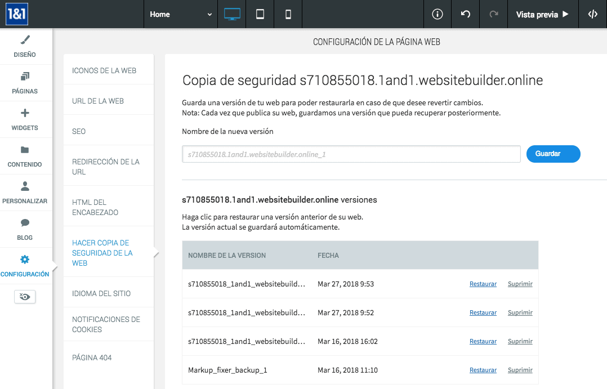Select the SEO settings item
The image size is (607, 389).
tap(108, 131)
